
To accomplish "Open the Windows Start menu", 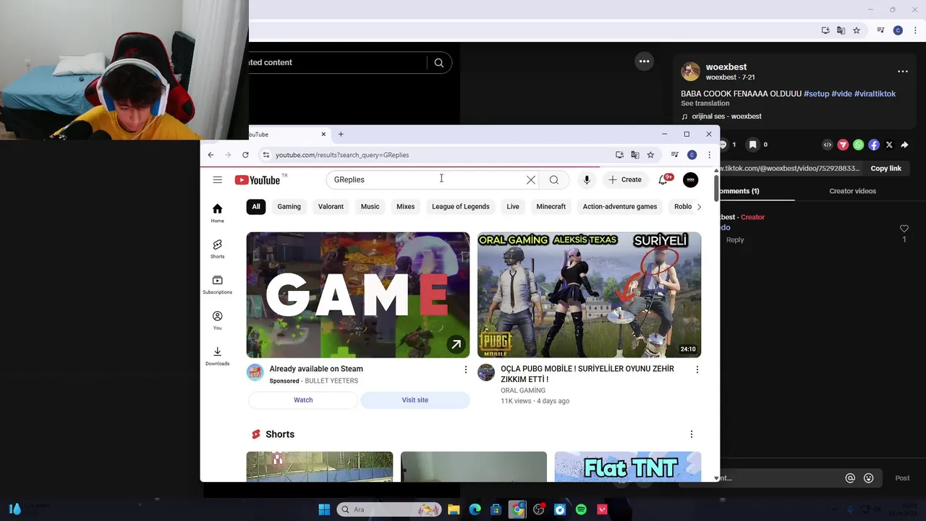I will [324, 509].
